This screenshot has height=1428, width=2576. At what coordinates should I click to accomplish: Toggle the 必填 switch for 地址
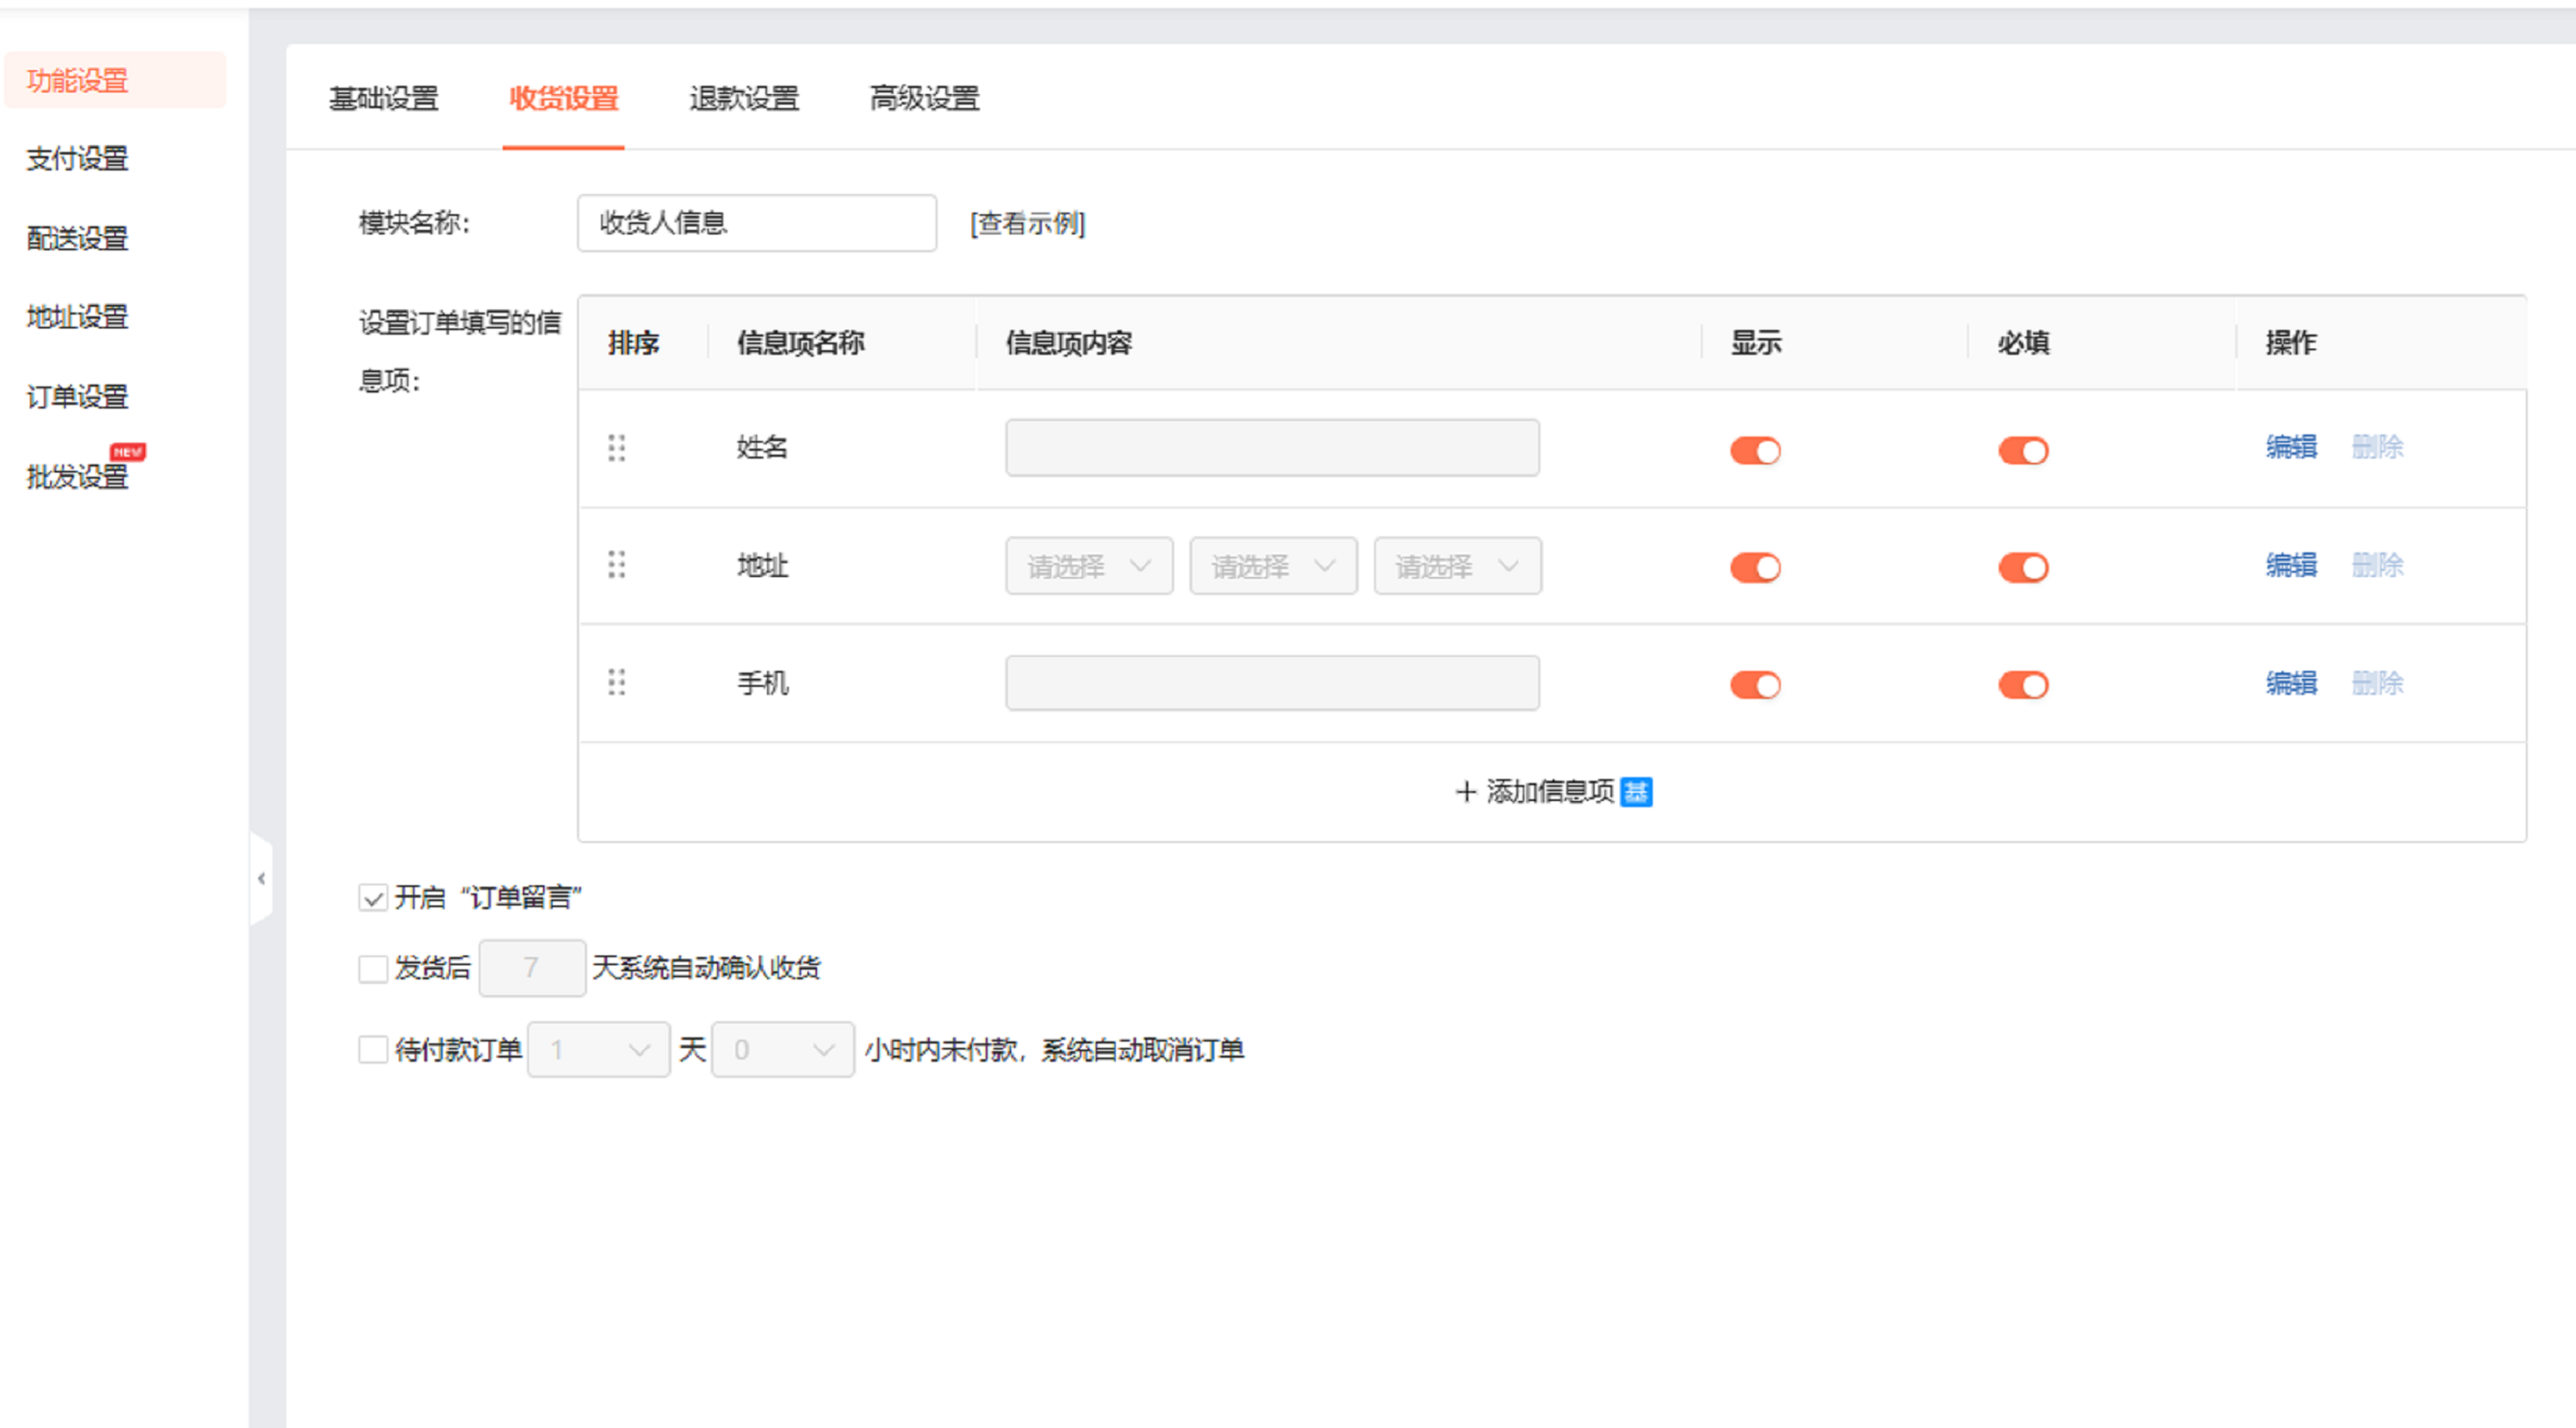point(2023,567)
